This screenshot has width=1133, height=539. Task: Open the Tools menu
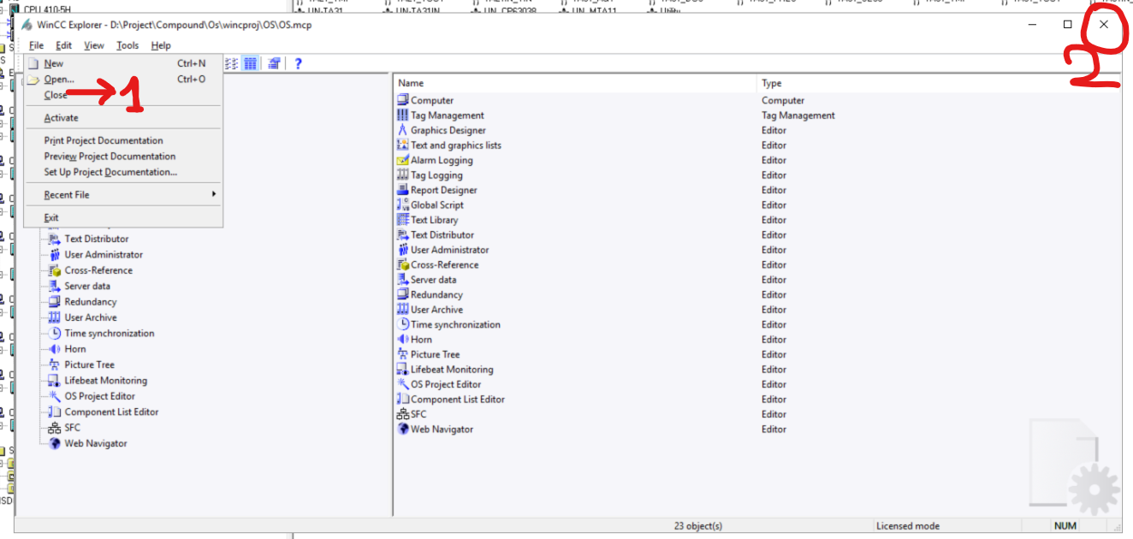pos(128,45)
